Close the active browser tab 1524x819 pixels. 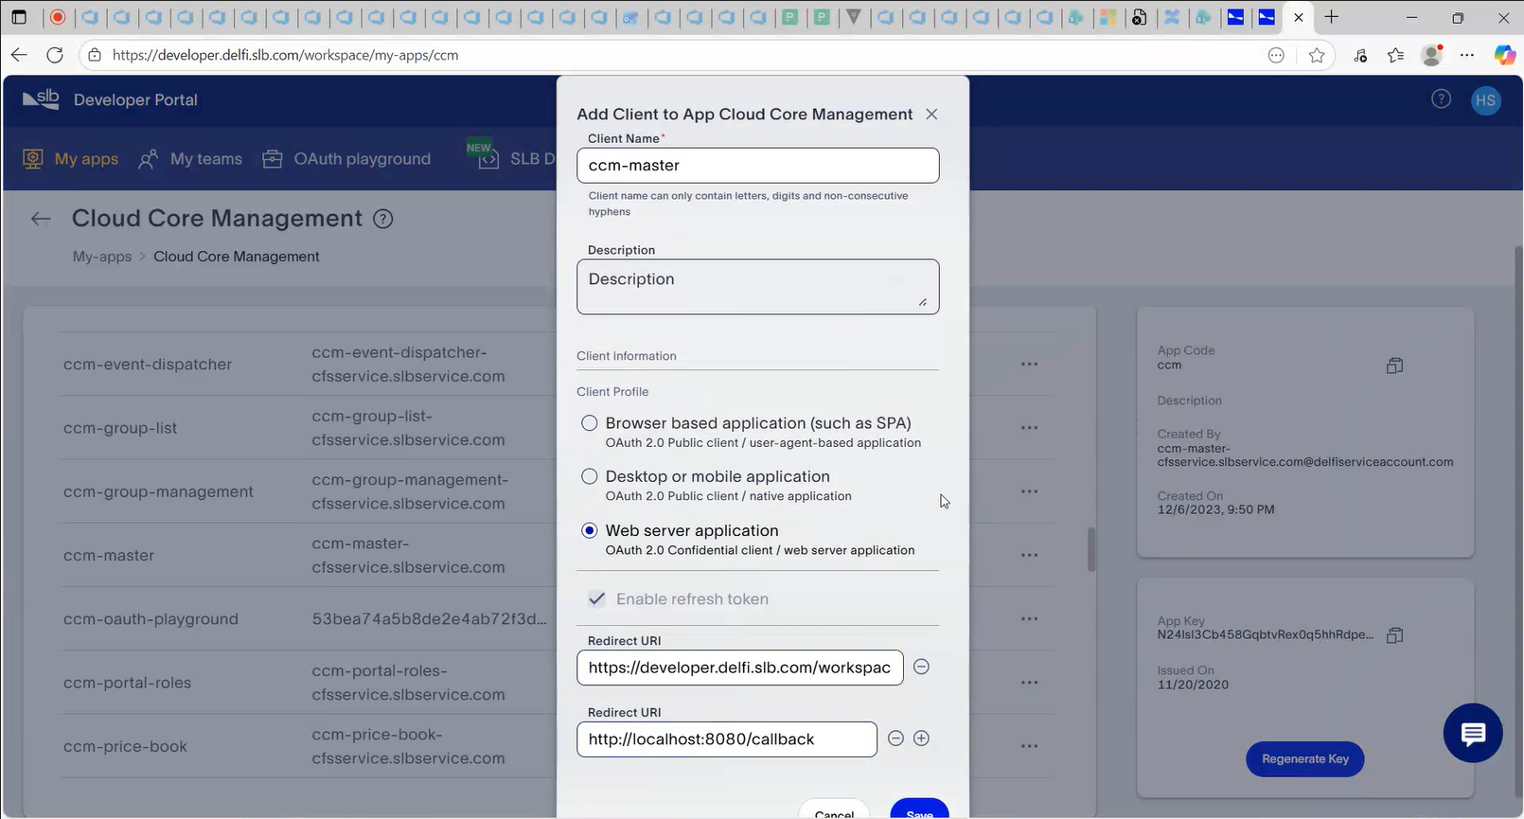point(1299,17)
